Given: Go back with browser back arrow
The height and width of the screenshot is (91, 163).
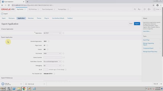Looking at the screenshot, I should [2, 5].
